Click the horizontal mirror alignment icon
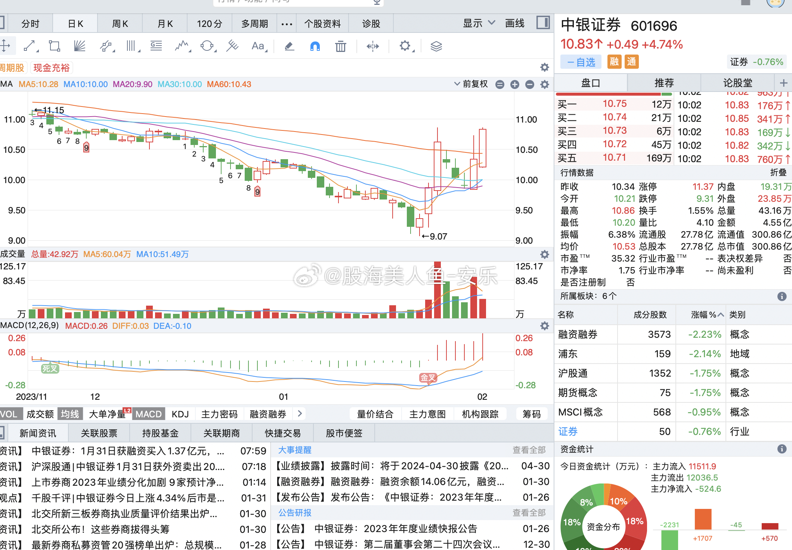 tap(372, 46)
